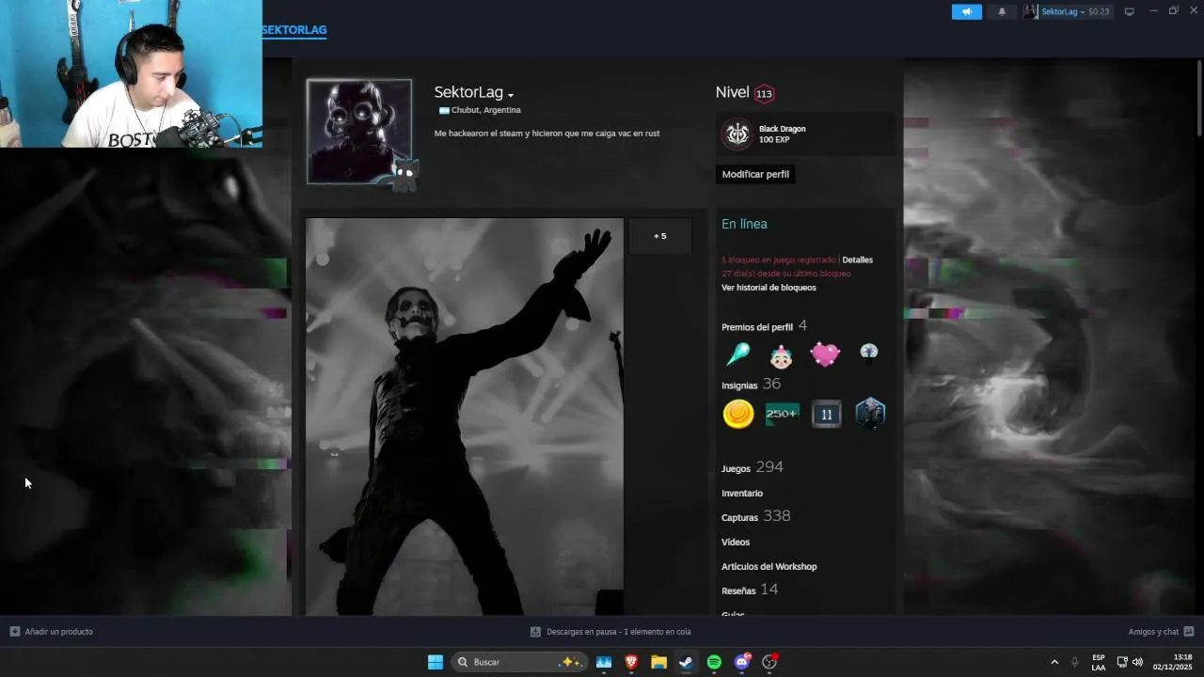Open the +5 more screenshots tile
Image resolution: width=1204 pixels, height=677 pixels.
coord(660,236)
